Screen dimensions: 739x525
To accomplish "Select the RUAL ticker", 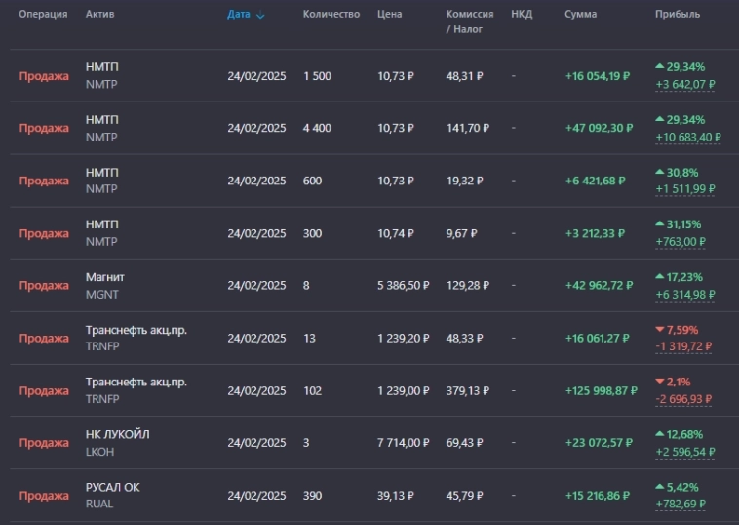I will pos(99,505).
